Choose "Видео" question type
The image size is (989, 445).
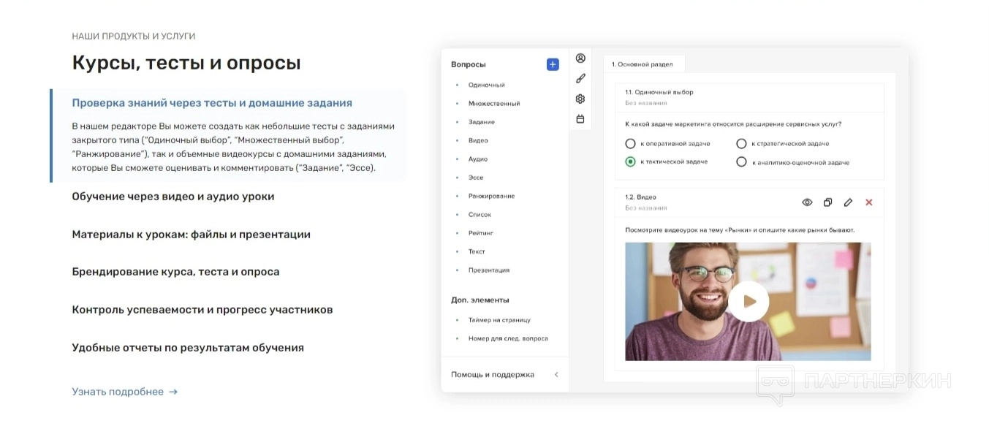(478, 140)
